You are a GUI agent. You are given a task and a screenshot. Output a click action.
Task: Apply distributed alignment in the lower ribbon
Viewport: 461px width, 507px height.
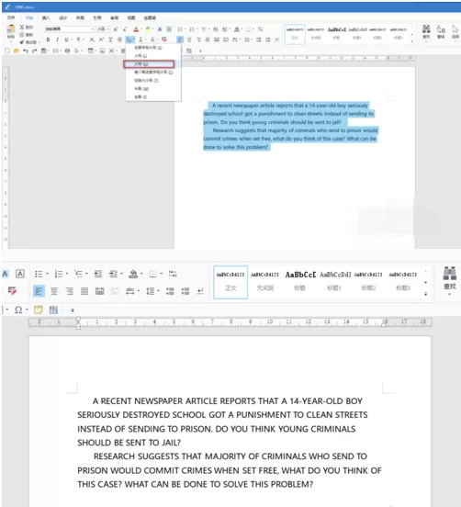99,291
